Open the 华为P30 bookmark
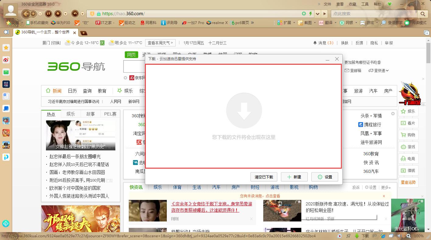Image resolution: width=431 pixels, height=240 pixels. pos(61,23)
